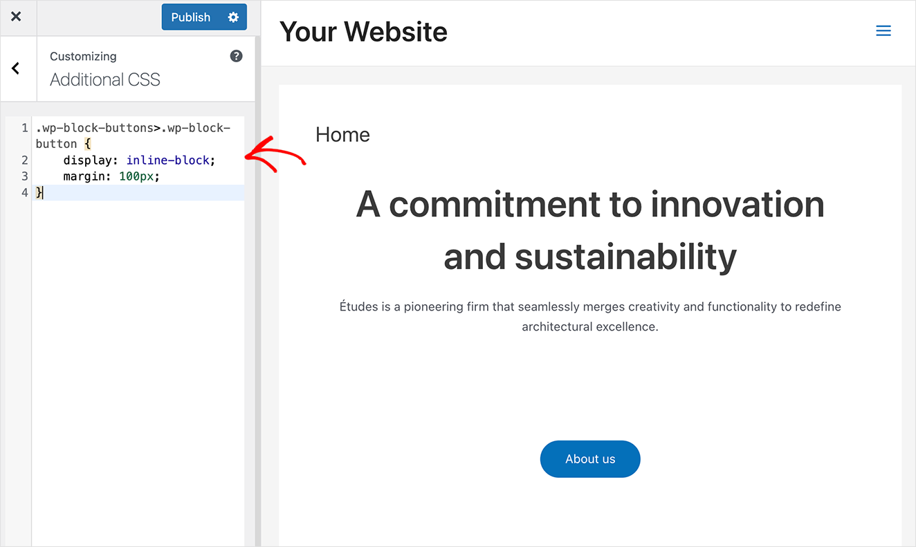Select the heading about innovation and sustainability
The width and height of the screenshot is (916, 547).
pyautogui.click(x=589, y=230)
